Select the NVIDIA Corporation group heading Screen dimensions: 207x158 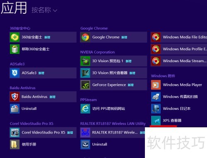[x=97, y=52]
